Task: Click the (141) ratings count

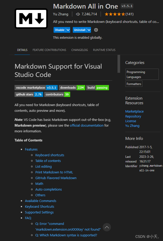Action: click(129, 14)
